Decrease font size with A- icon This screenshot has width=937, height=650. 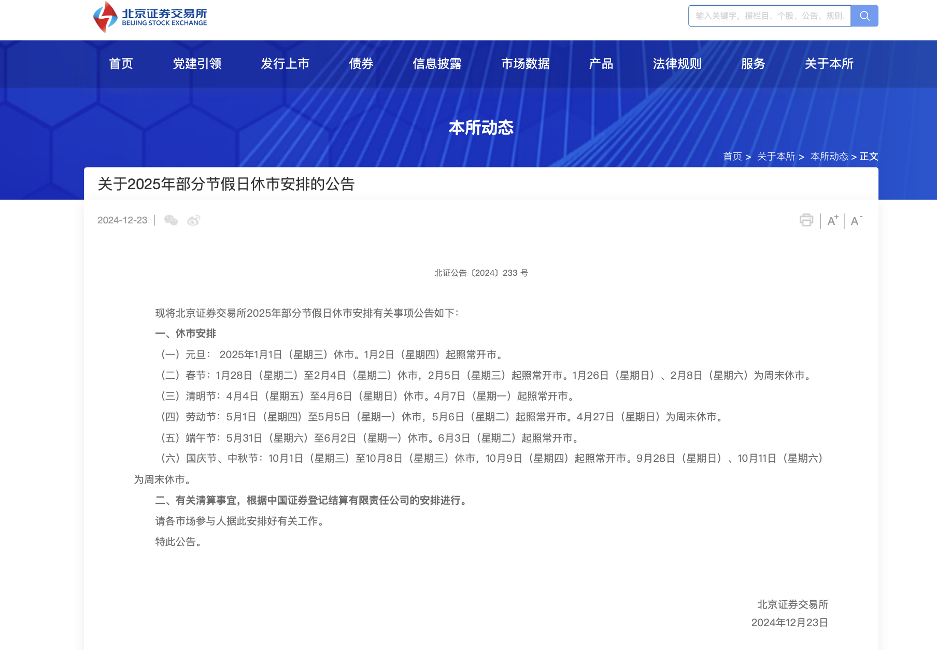click(856, 221)
